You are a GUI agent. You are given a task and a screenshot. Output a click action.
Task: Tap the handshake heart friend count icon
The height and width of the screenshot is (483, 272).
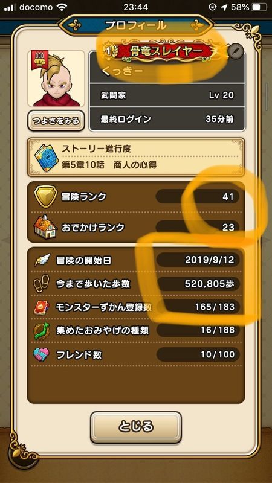[x=41, y=355]
